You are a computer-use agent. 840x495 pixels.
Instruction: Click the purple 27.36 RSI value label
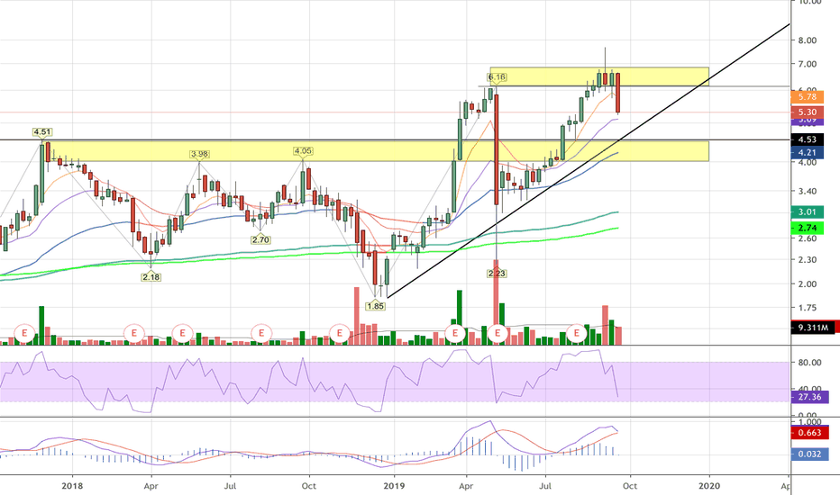point(809,397)
